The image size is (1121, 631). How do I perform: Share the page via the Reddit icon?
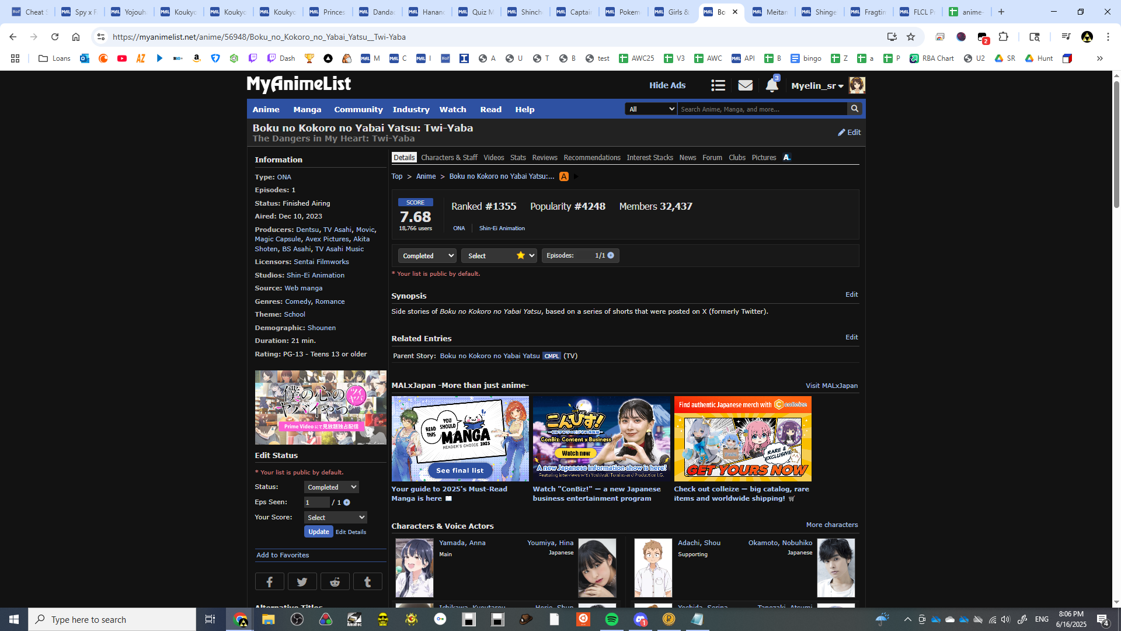335,581
